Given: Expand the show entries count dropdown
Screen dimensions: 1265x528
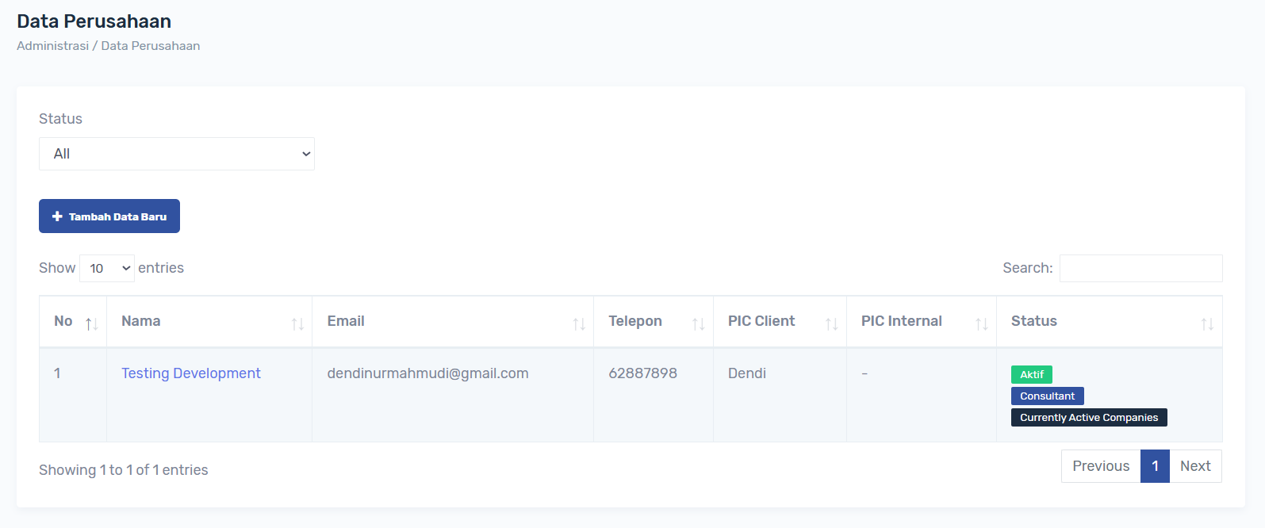Looking at the screenshot, I should pos(107,269).
